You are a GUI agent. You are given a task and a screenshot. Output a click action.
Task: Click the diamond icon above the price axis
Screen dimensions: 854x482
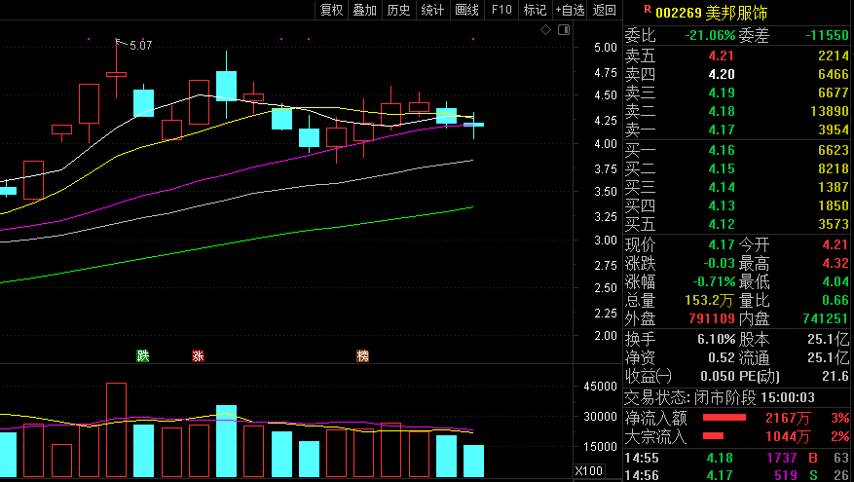tap(546, 30)
